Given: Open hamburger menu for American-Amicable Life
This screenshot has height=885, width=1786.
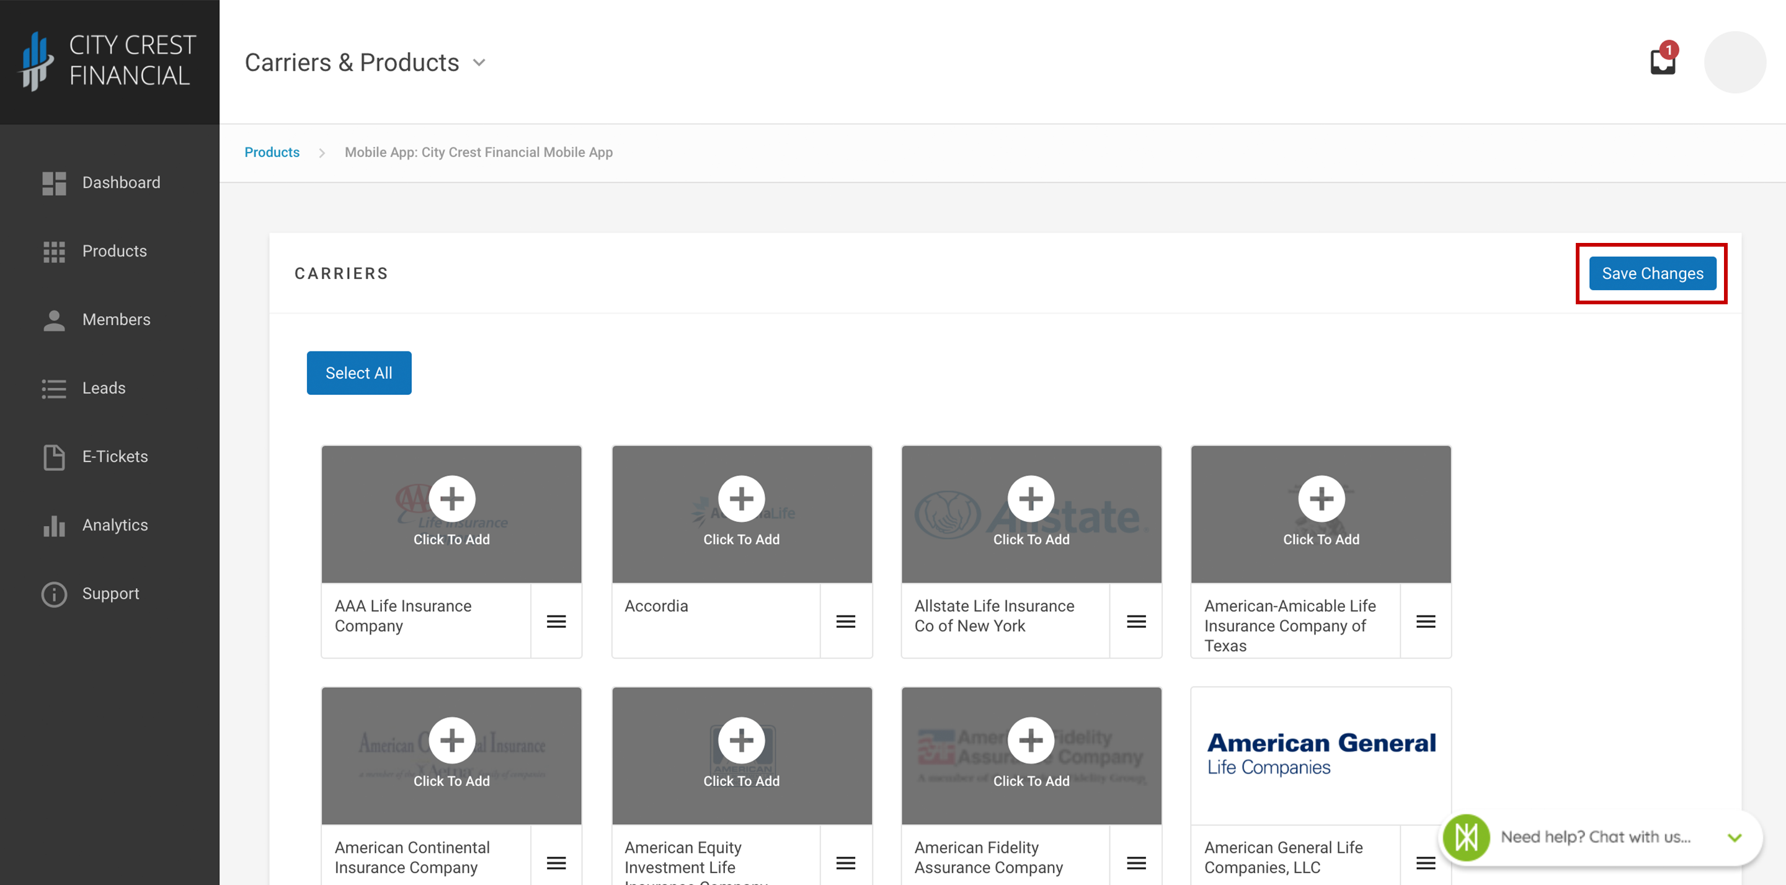Looking at the screenshot, I should pos(1426,621).
